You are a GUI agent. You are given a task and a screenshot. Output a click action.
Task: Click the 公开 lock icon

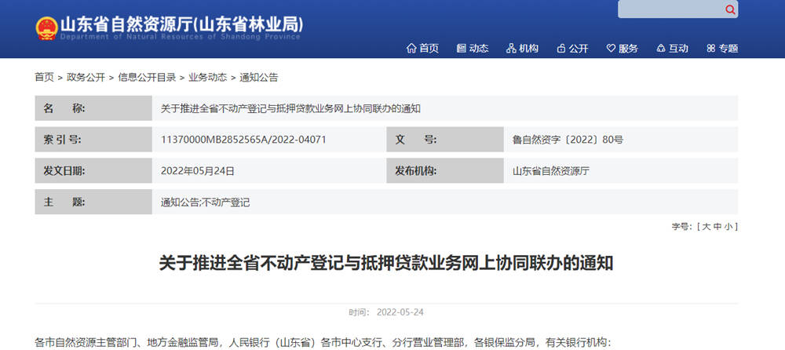561,49
